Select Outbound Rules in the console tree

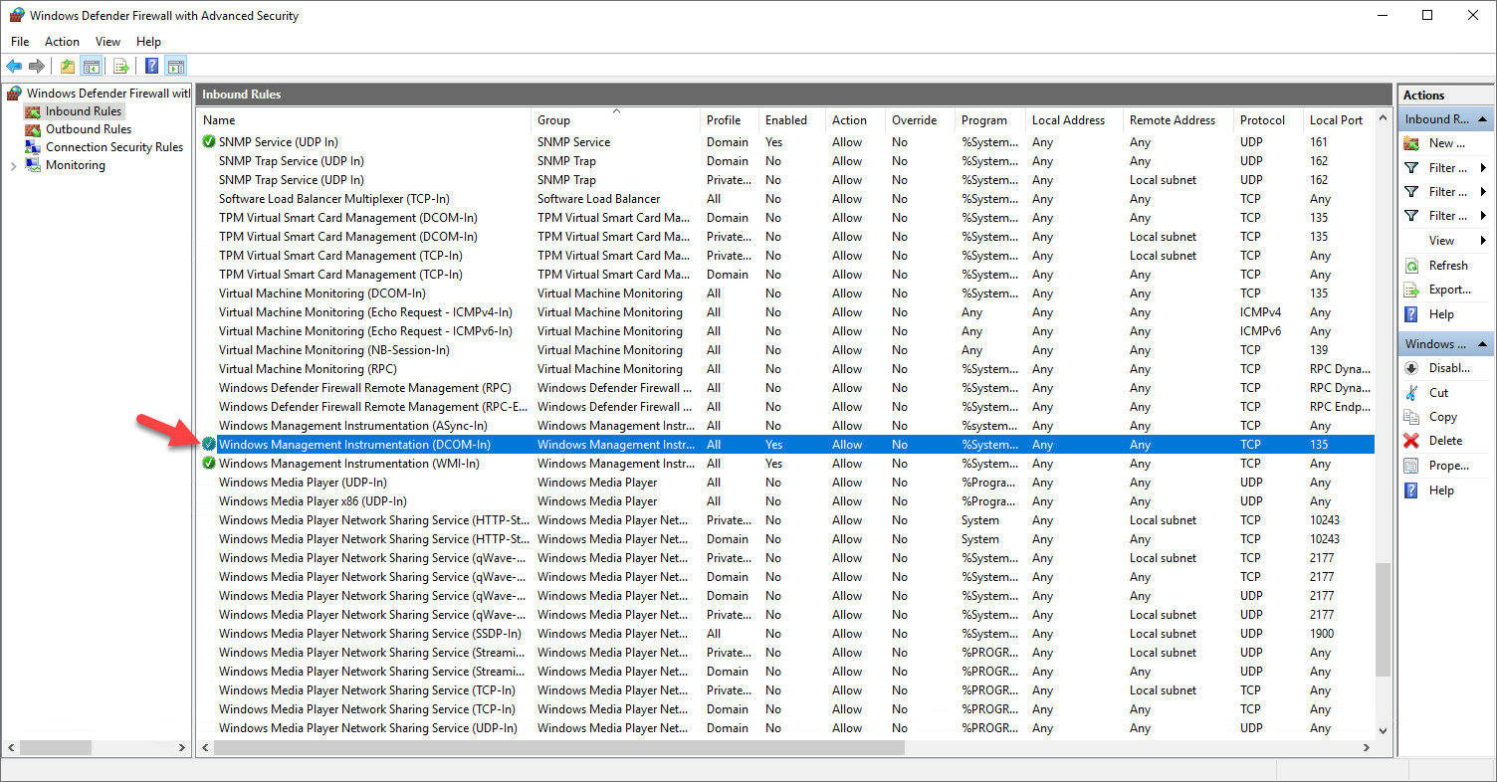coord(88,129)
